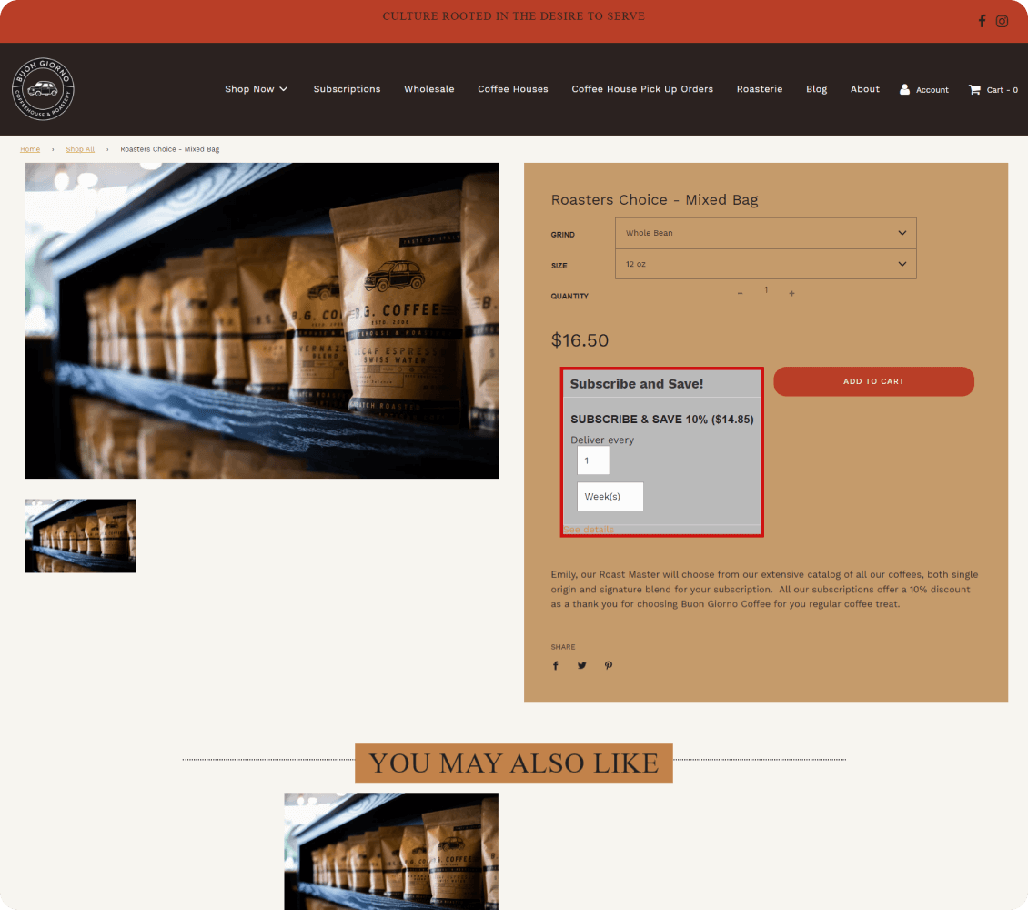The width and height of the screenshot is (1028, 910).
Task: Share product on Twitter icon
Action: tap(581, 665)
